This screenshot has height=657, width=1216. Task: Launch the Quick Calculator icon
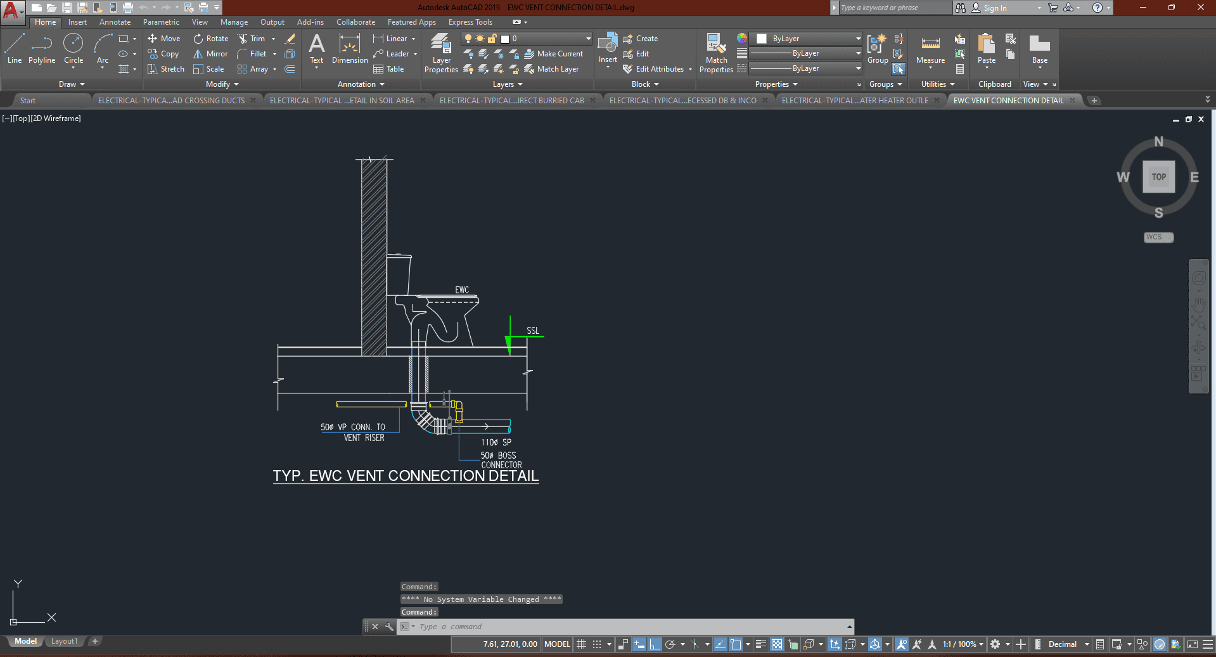960,69
